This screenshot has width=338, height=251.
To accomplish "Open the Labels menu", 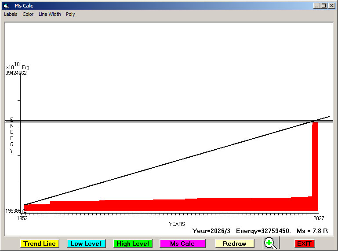I will point(11,14).
